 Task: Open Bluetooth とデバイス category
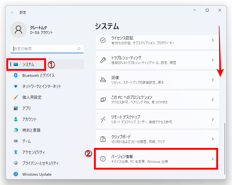coord(47,75)
